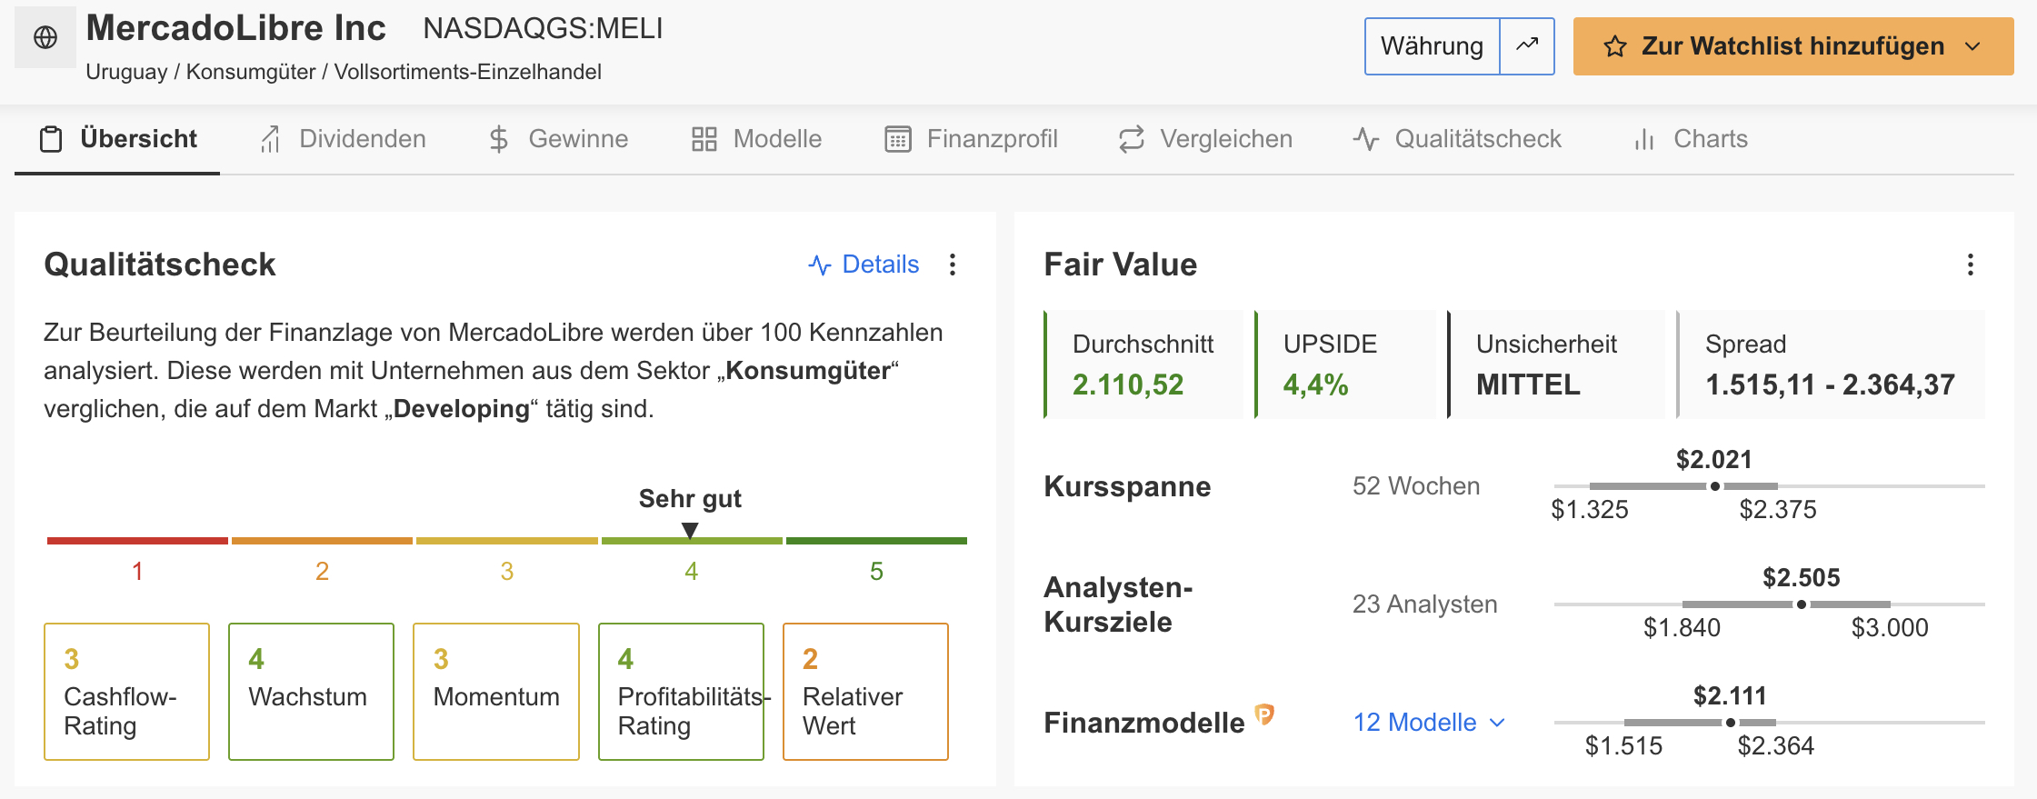Open the Finanzprofil tab
The image size is (2037, 799).
pyautogui.click(x=971, y=139)
